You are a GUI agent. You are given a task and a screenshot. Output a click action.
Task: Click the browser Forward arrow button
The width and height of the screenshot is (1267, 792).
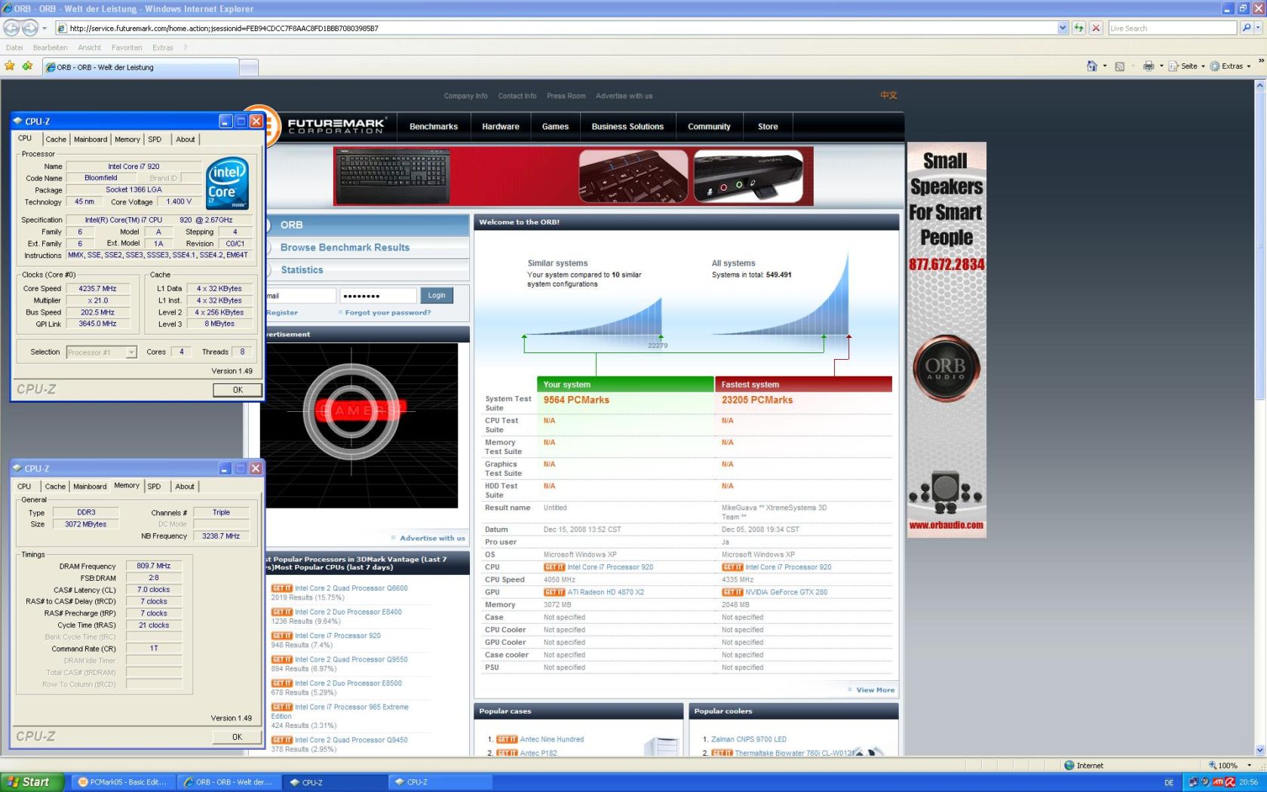point(29,28)
